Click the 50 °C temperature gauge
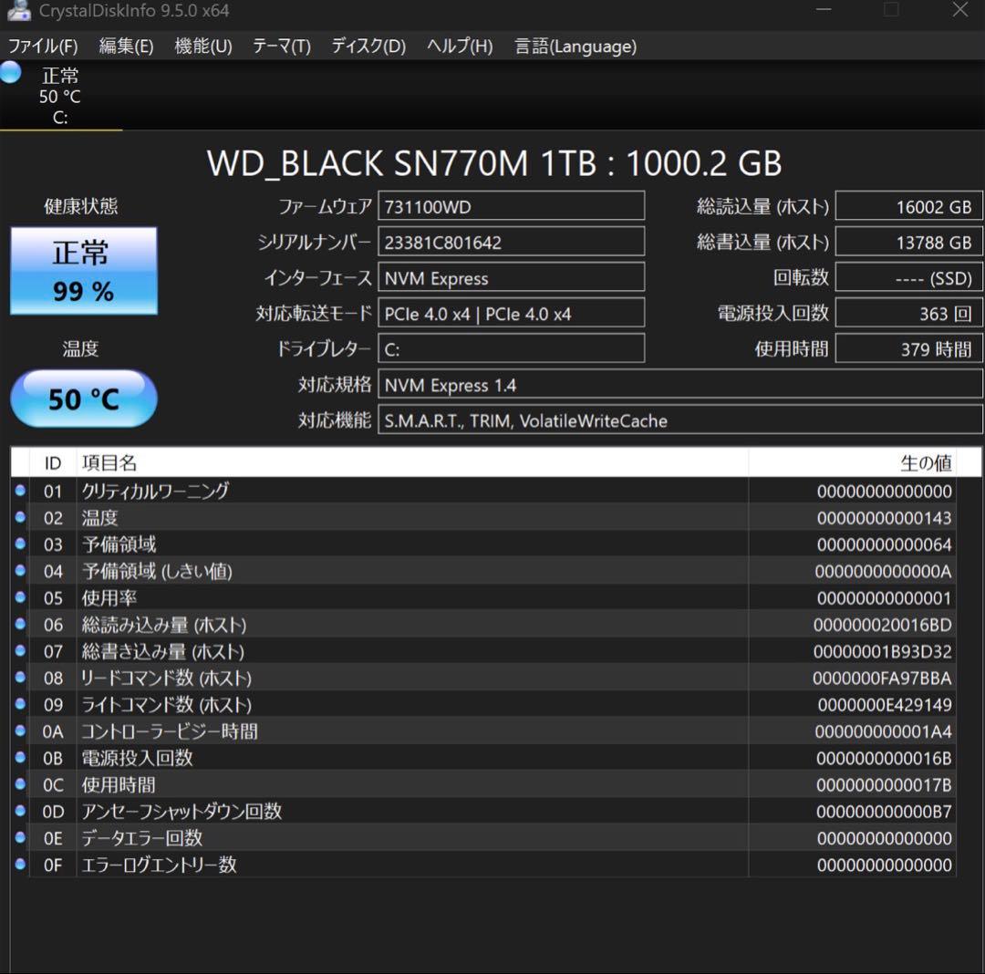The image size is (985, 974). coord(83,399)
